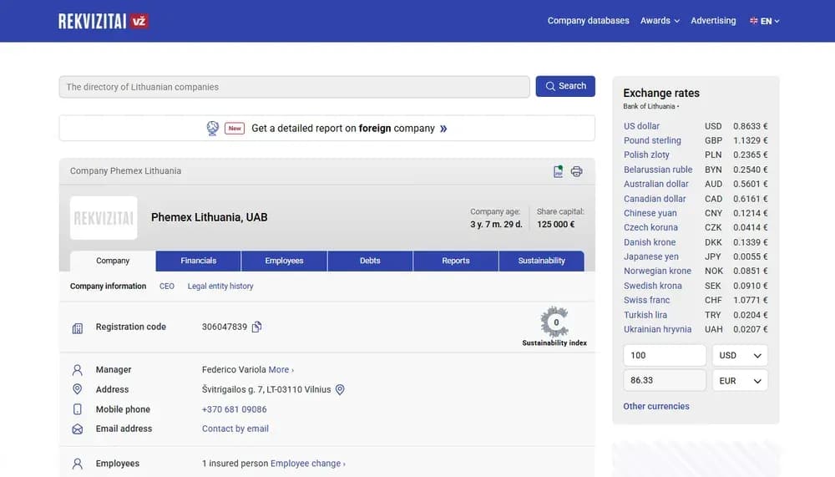Click the Manager person icon

(77, 370)
